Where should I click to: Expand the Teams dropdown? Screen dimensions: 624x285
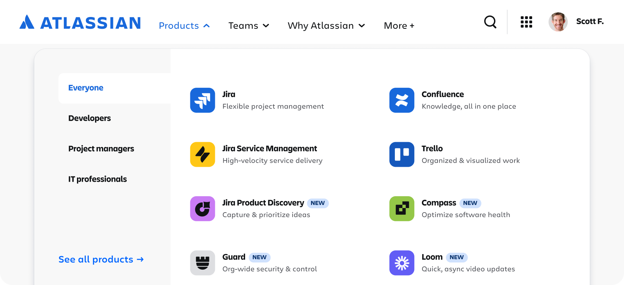click(x=249, y=26)
